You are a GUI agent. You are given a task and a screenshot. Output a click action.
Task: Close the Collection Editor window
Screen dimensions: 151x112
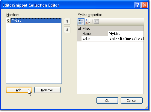point(144,5)
